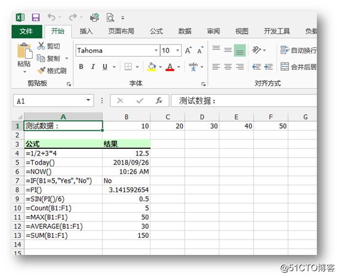The image size is (340, 278).
Task: Select cell containing =SUM(B1:F1)
Action: [63, 235]
